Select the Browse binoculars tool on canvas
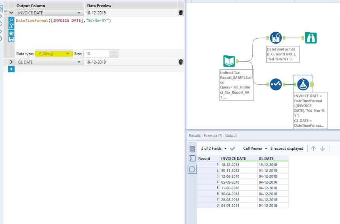The width and height of the screenshot is (340, 224). pos(311,38)
